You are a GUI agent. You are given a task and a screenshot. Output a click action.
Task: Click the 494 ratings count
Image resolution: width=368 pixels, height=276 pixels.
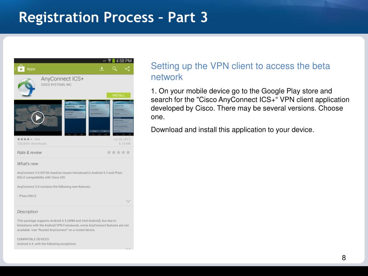37,139
